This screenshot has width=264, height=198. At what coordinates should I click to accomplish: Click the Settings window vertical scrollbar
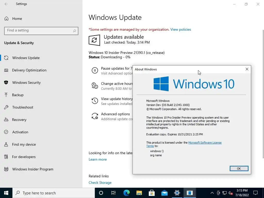click(263, 94)
